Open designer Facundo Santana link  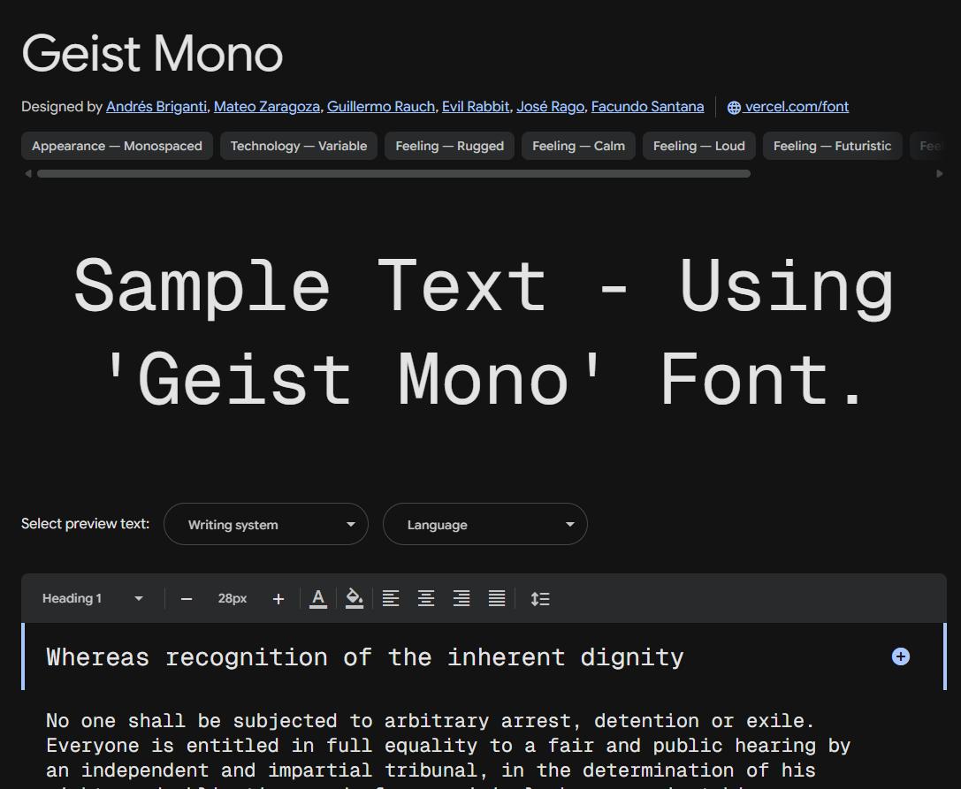tap(647, 107)
